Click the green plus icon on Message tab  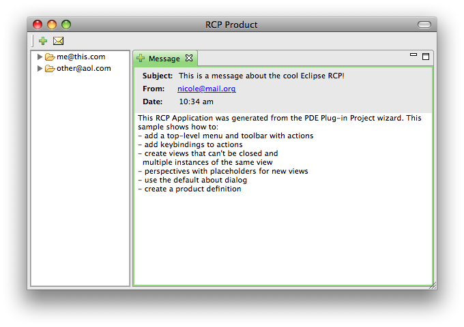[x=141, y=58]
